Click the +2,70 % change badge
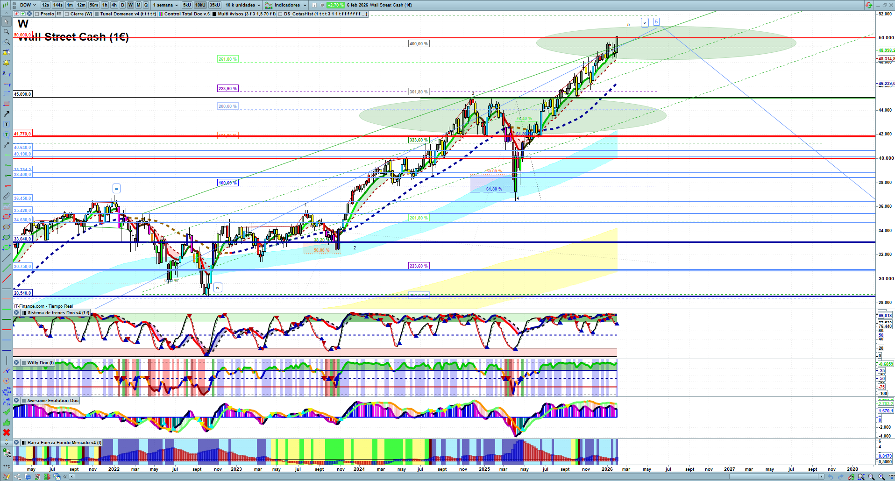Image resolution: width=895 pixels, height=481 pixels. 336,5
